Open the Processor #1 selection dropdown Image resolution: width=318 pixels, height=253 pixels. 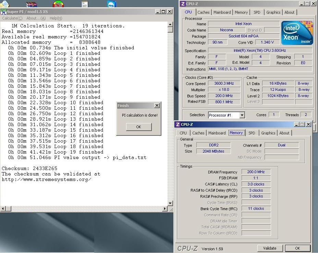point(242,115)
